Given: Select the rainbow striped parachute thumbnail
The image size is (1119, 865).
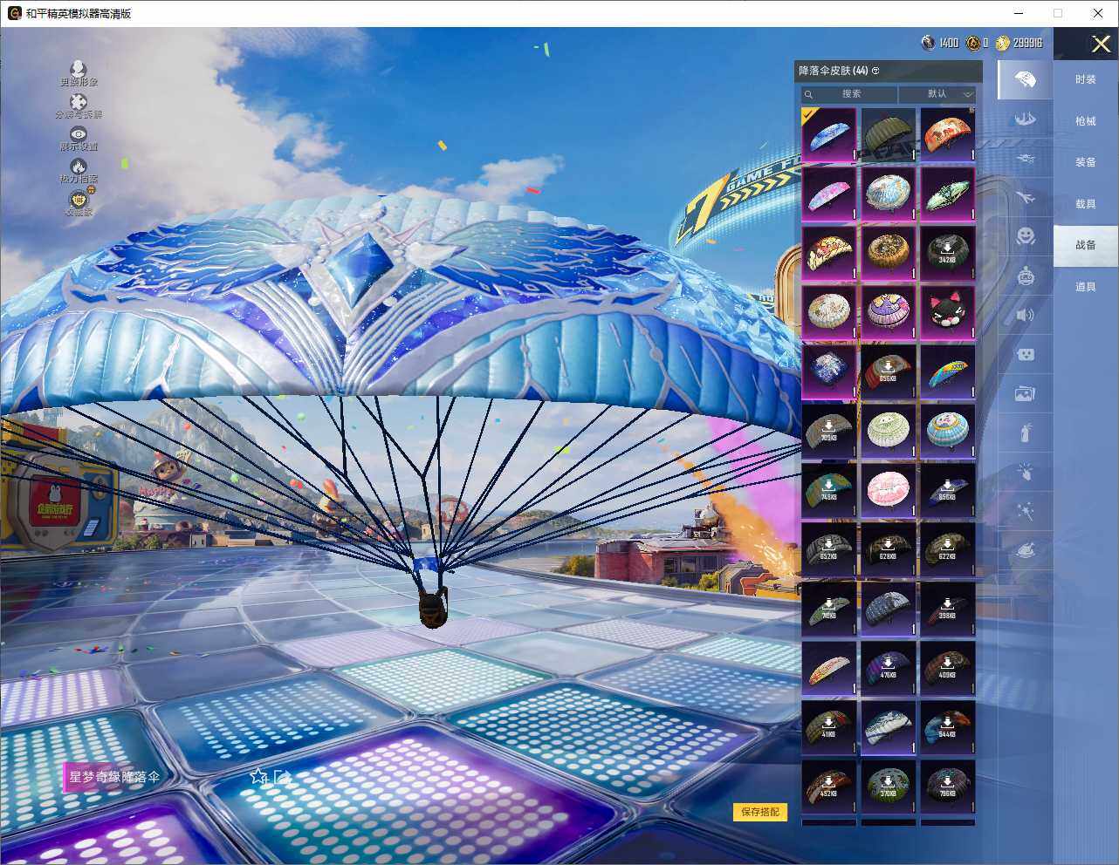Looking at the screenshot, I should coord(947,371).
